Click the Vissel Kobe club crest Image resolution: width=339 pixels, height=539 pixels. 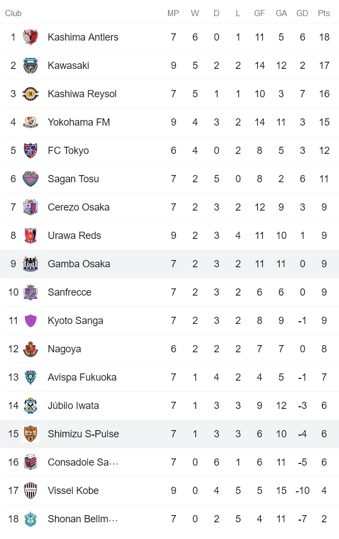pyautogui.click(x=32, y=491)
